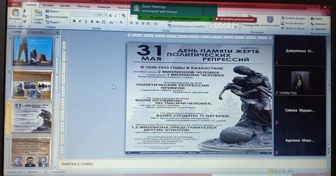The image size is (336, 176).
Task: Click the Найти find binoculars button
Action: [x=316, y=19]
